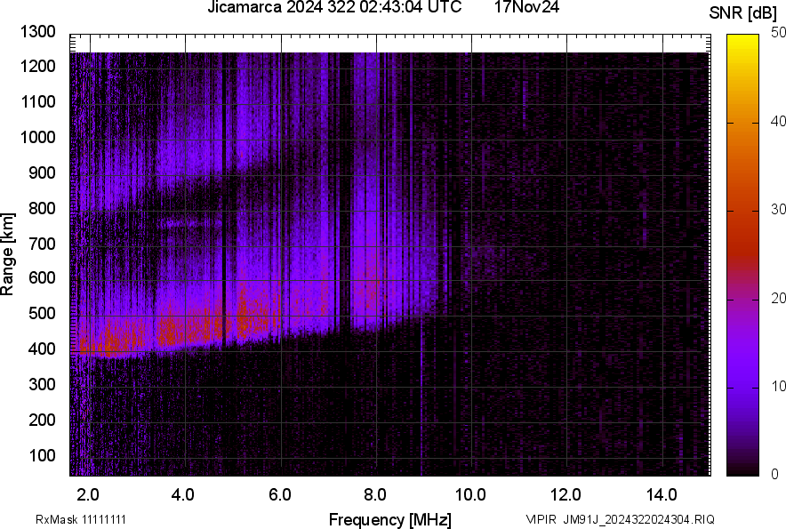Viewport: 786px width, 529px height.
Task: Click the frequency tick label '12.0'
Action: [x=566, y=494]
